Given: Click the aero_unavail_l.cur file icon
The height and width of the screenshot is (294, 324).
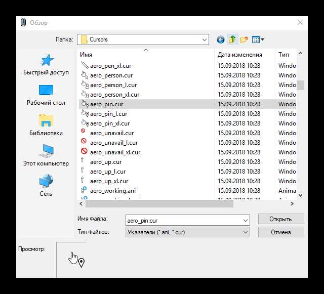Looking at the screenshot, I should pos(84,141).
